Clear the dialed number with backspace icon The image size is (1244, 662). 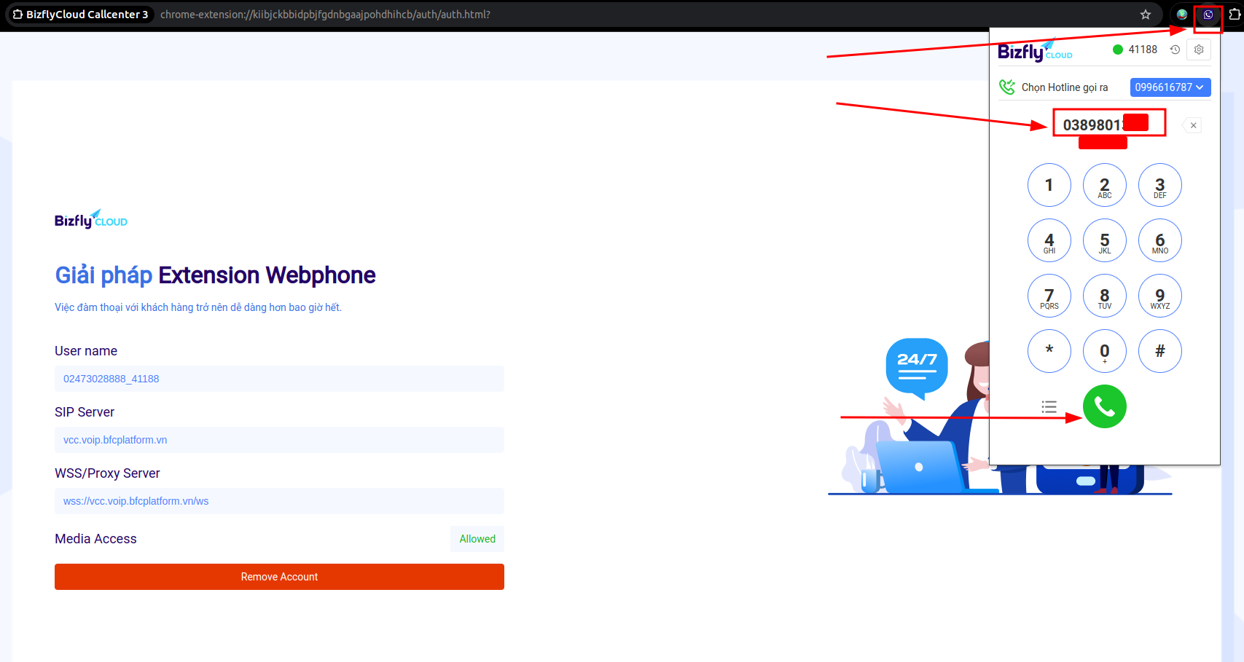tap(1192, 125)
